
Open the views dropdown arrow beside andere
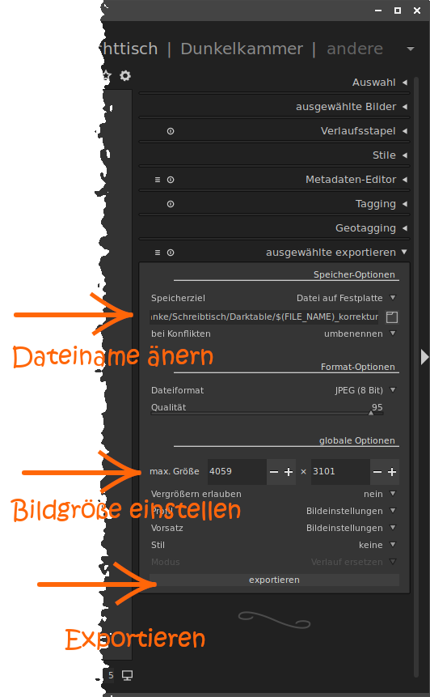coord(411,49)
